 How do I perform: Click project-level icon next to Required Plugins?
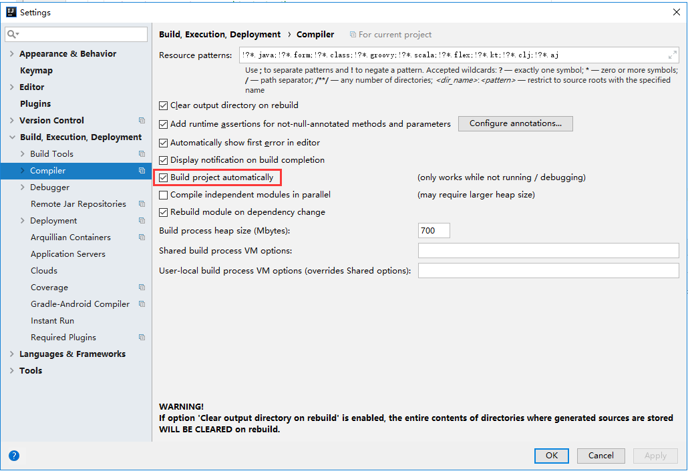coord(142,338)
